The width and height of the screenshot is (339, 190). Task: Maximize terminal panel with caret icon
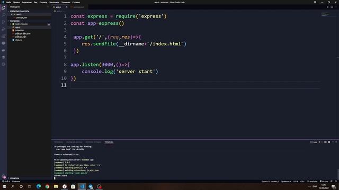333,142
